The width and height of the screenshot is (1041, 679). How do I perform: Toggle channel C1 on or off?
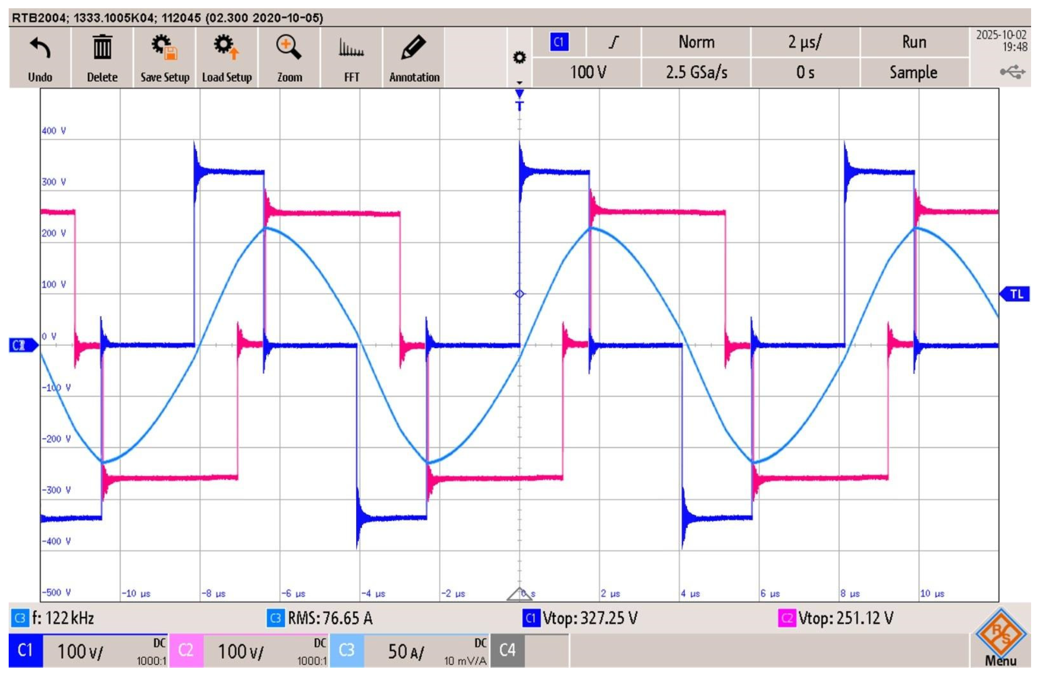25,650
